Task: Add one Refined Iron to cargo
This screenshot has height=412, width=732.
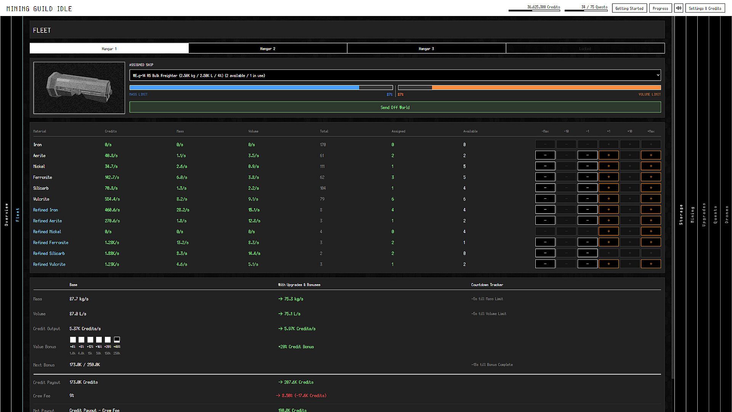Action: point(608,210)
